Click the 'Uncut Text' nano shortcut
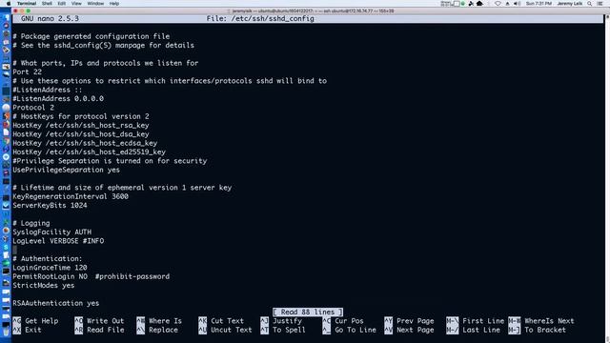This screenshot has width=610, height=343. point(225,330)
